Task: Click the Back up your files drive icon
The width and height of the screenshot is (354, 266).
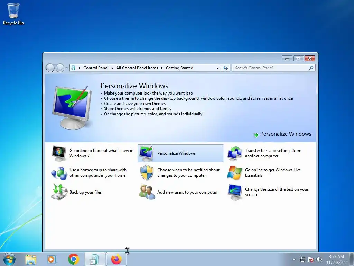Action: coord(59,192)
